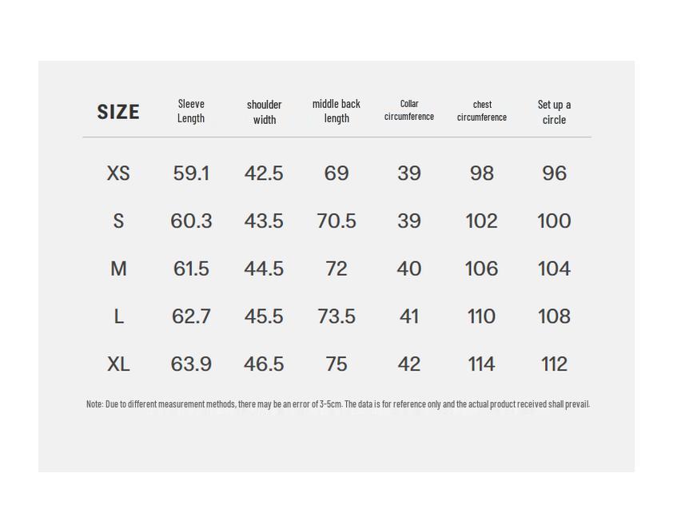The height and width of the screenshot is (505, 673).
Task: Click the Set up a circle header
Action: click(554, 112)
